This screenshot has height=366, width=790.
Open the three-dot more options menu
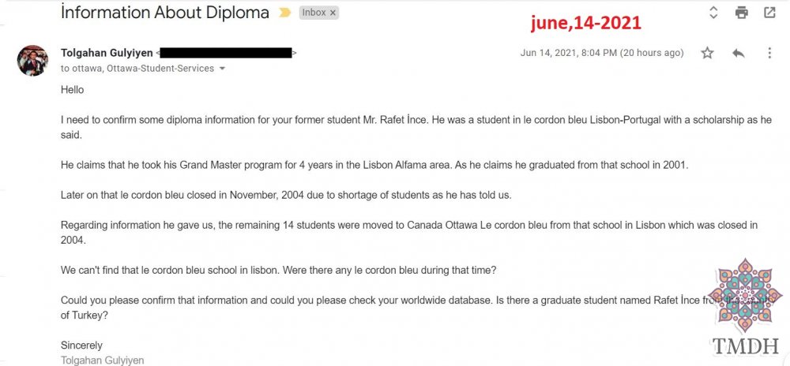point(769,53)
